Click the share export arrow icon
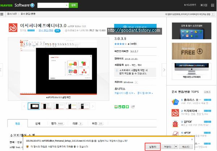Viewport: 217px width, 151px height. coord(133,107)
